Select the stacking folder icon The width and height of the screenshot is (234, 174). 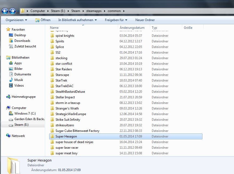[52, 58]
